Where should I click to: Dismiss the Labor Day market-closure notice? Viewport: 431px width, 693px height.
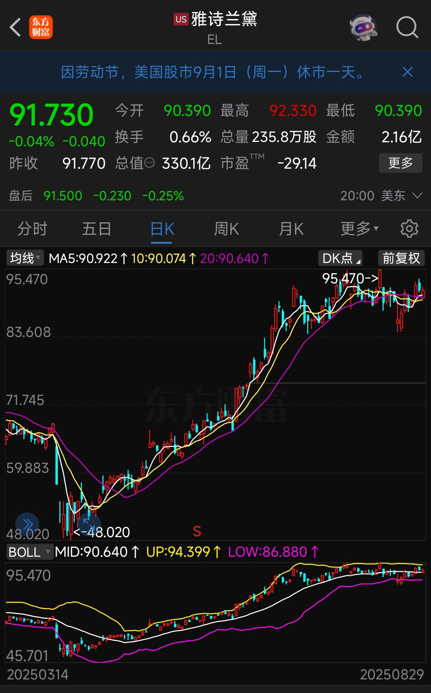pos(407,72)
